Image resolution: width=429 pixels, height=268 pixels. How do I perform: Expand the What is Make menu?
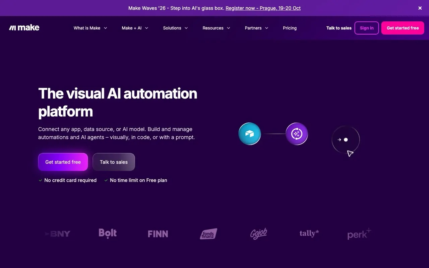click(x=90, y=28)
